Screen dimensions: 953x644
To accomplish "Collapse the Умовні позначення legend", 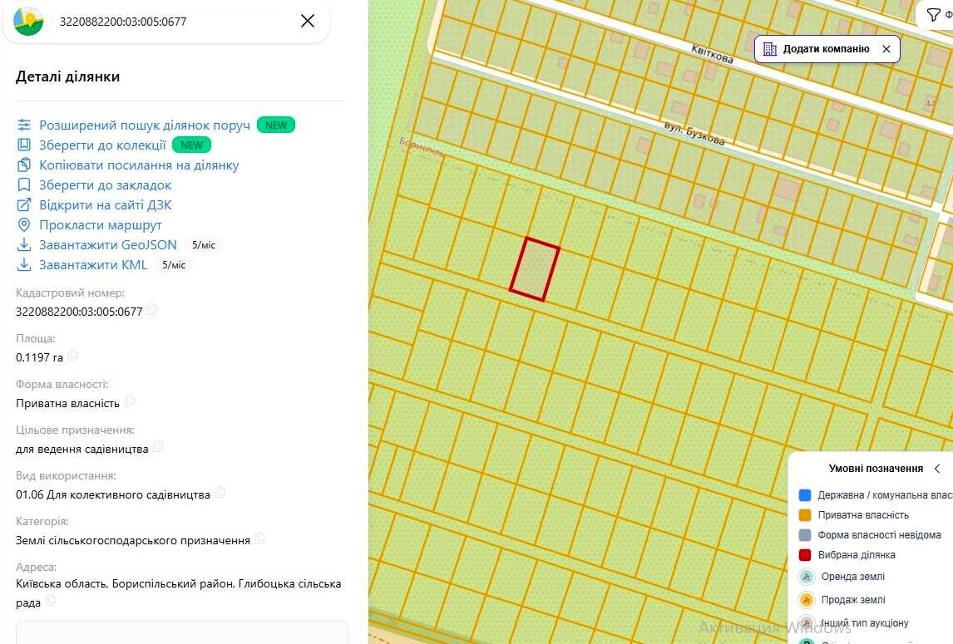I will (937, 469).
